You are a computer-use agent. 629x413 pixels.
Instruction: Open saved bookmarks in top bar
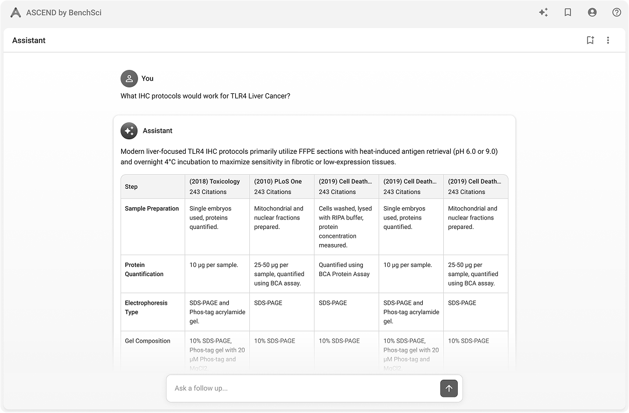(x=568, y=12)
